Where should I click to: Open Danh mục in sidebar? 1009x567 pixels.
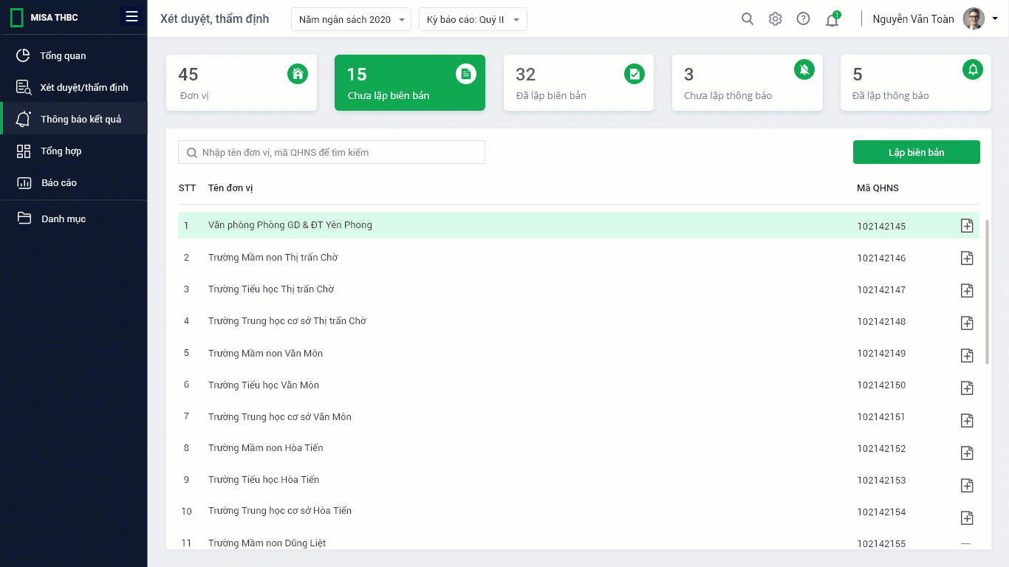[x=74, y=219]
